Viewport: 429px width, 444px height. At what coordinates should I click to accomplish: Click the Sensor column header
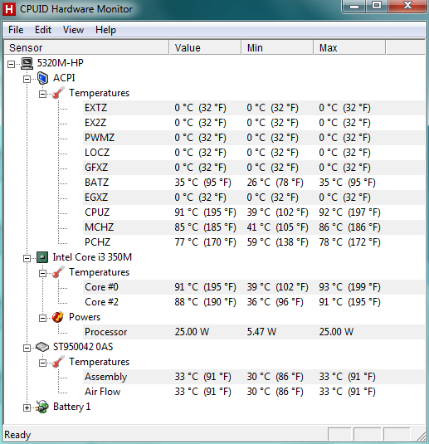[86, 47]
